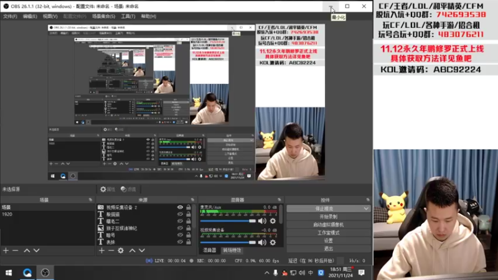This screenshot has height=280, width=498.
Task: Move the selected scene down
Action: [x=37, y=251]
